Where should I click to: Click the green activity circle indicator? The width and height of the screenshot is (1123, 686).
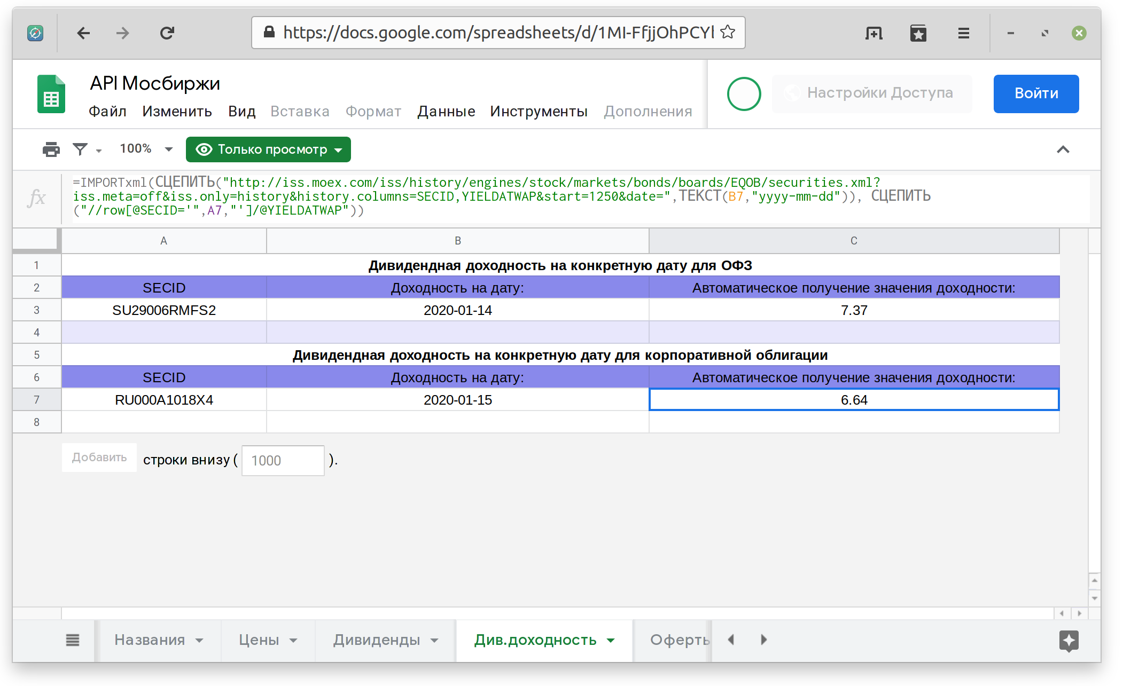click(x=744, y=94)
